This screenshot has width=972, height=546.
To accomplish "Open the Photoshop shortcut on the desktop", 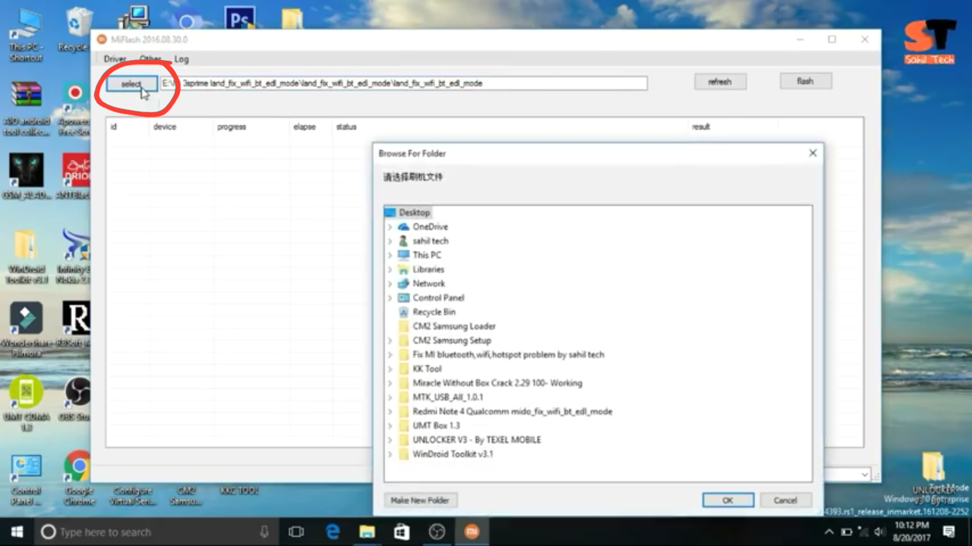I will click(240, 17).
